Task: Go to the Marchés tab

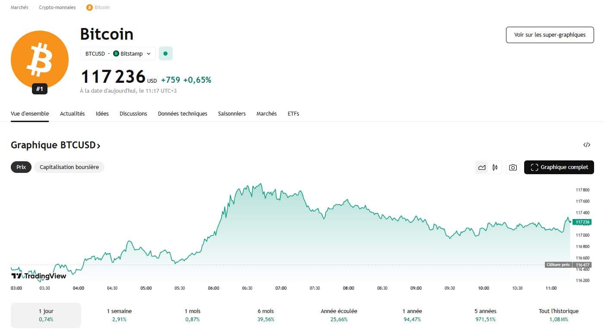Action: coord(266,114)
